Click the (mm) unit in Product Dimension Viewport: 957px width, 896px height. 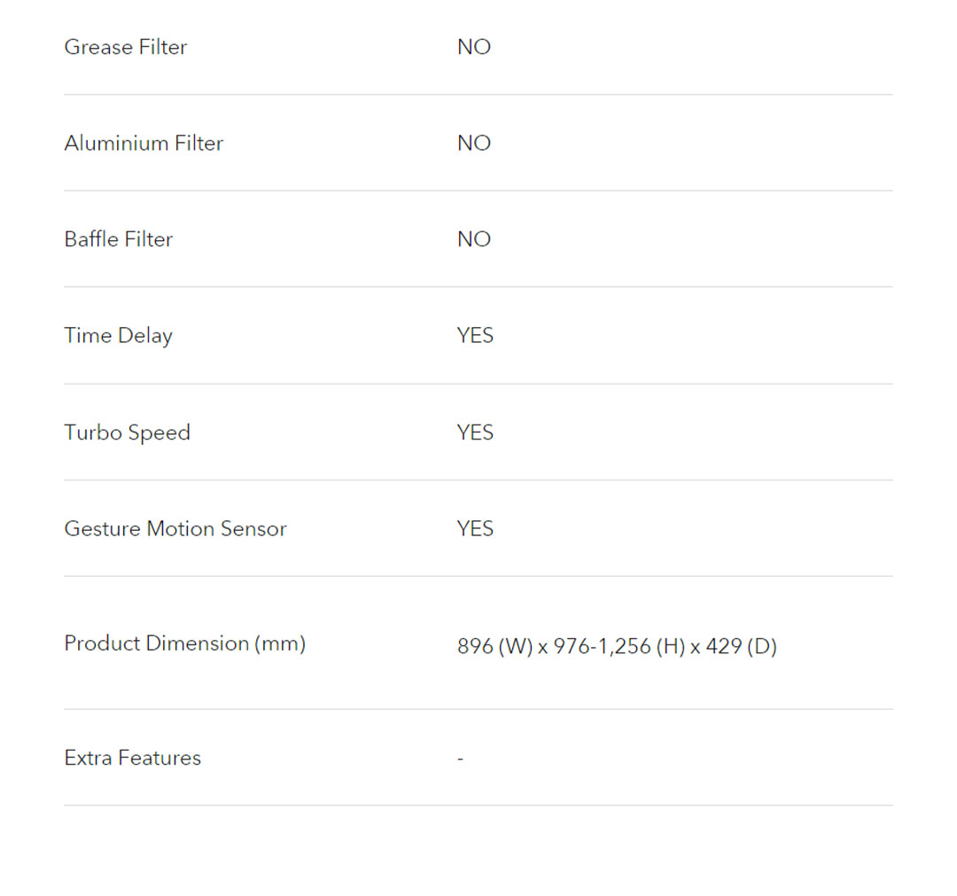pyautogui.click(x=280, y=643)
